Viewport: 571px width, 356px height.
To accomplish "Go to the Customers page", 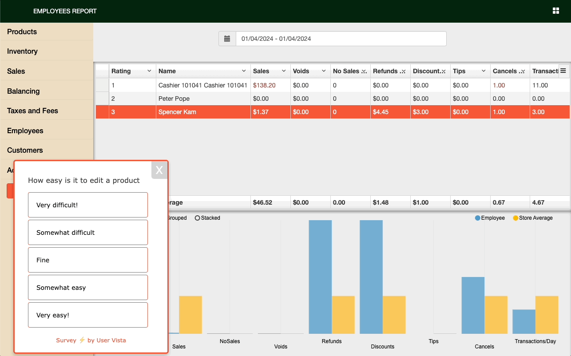I will [24, 150].
